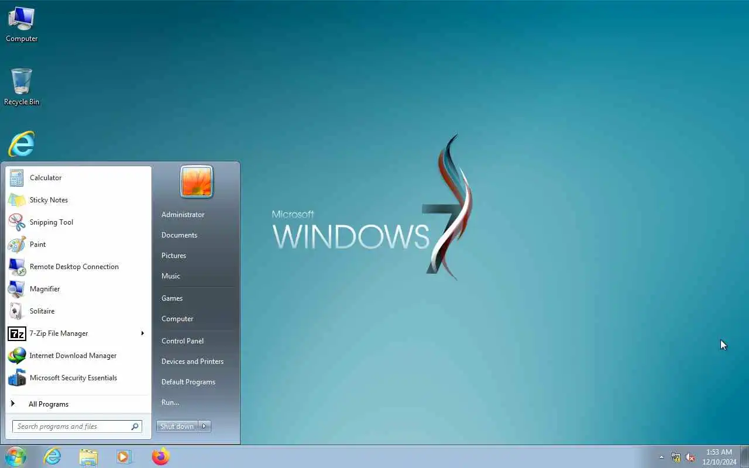Open Windows Explorer folder on taskbar
Screen dimensions: 749x468
88,456
